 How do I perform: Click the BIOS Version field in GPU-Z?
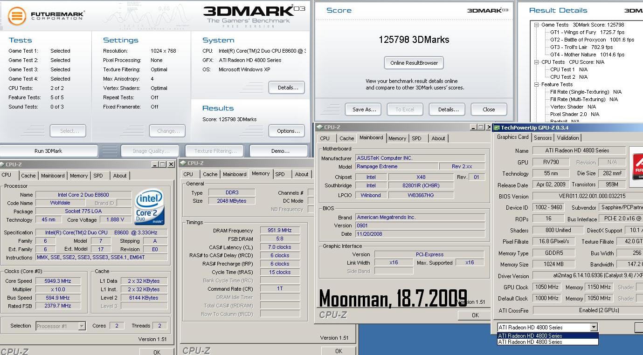588,196
